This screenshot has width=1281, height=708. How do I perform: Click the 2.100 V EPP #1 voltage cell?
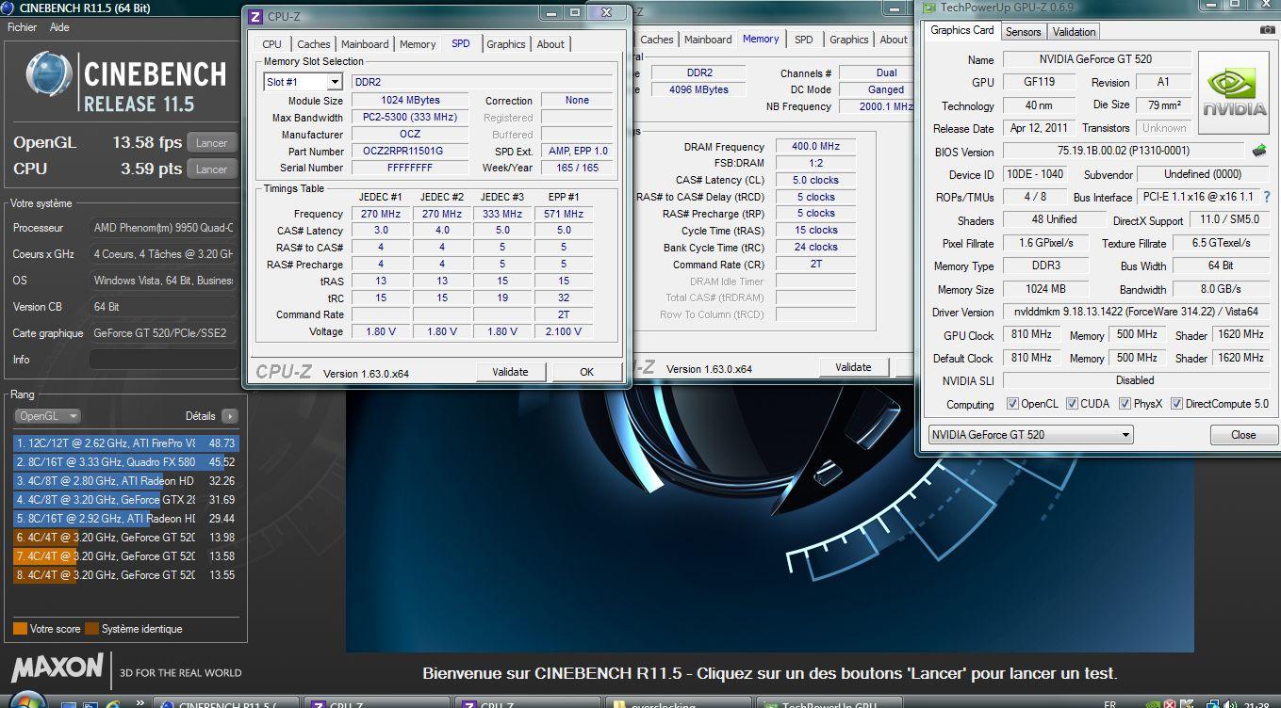point(564,331)
